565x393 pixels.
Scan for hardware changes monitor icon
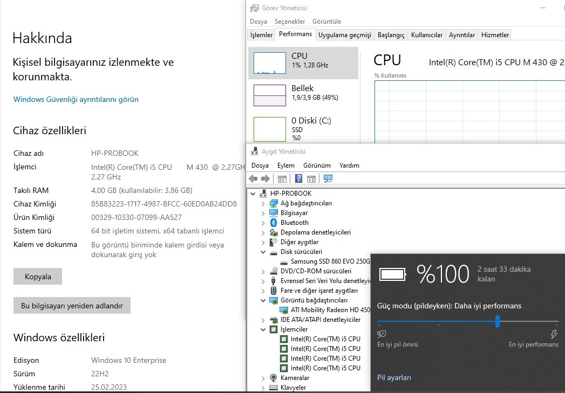point(328,178)
